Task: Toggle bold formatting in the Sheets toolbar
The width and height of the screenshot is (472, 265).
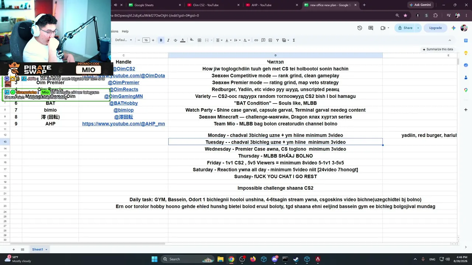Action: point(161,40)
